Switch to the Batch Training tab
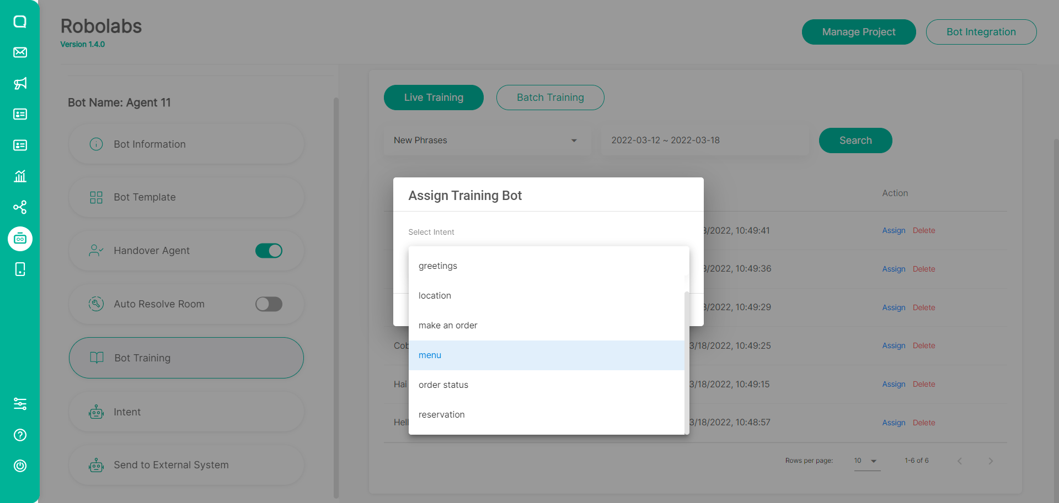Image resolution: width=1059 pixels, height=503 pixels. pyautogui.click(x=550, y=98)
